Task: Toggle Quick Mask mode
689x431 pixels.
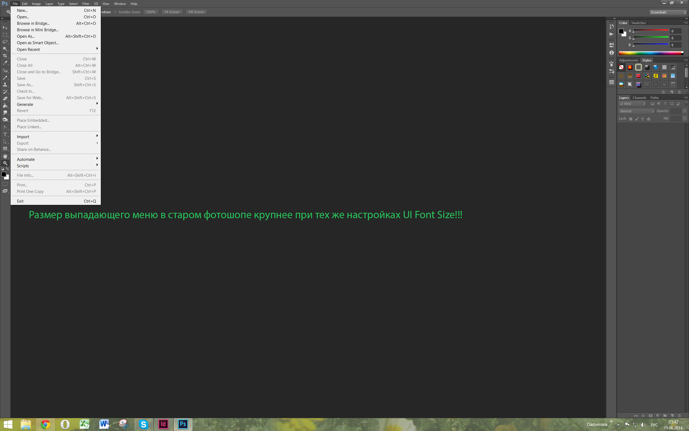Action: tap(5, 184)
